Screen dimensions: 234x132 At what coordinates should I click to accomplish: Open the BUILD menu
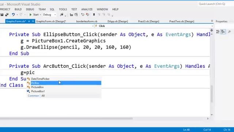18,9
